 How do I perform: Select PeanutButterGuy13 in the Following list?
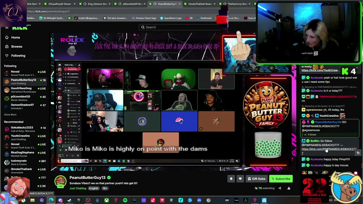25,82
